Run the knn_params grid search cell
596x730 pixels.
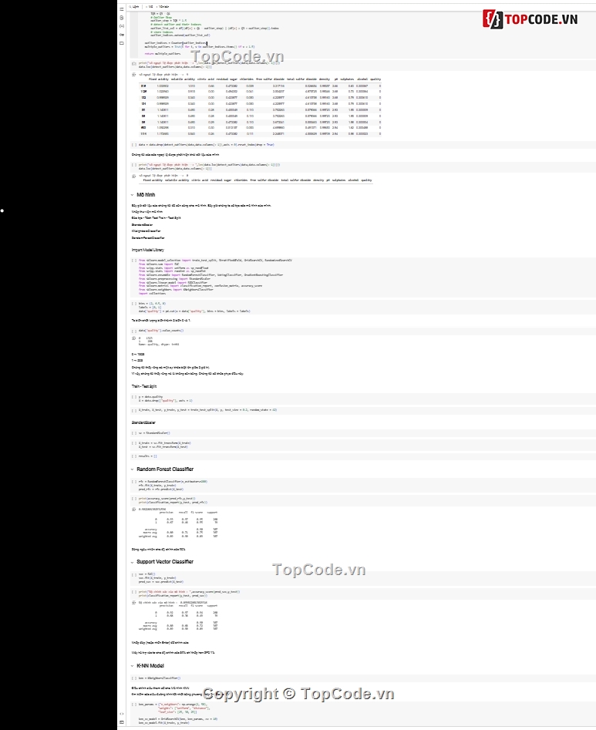[134, 705]
